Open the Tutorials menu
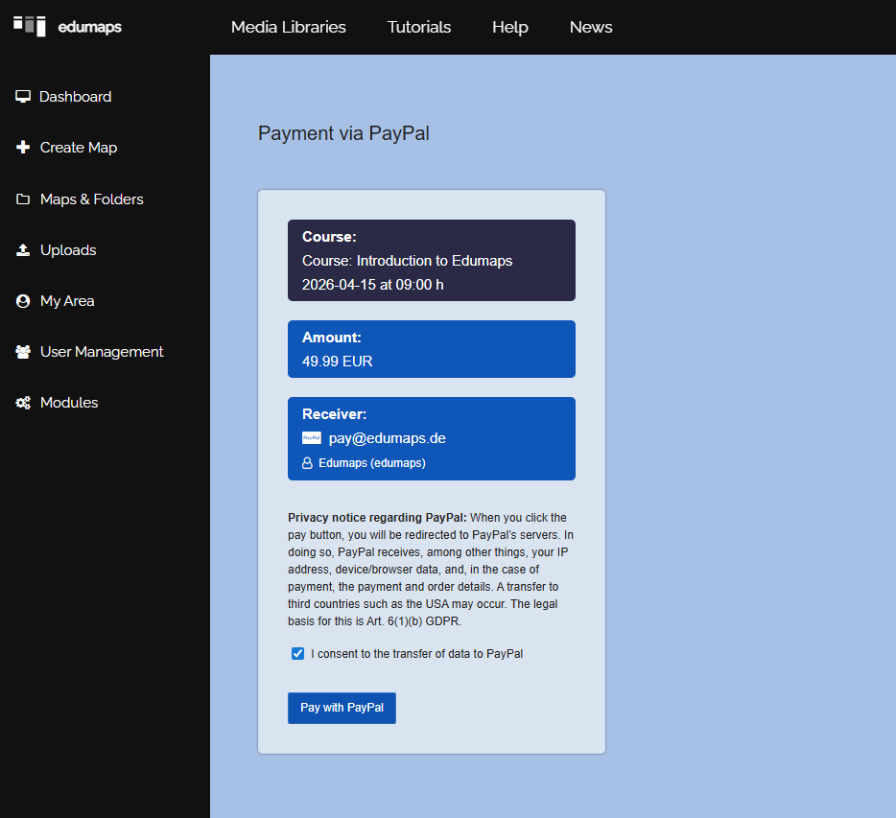The width and height of the screenshot is (896, 818). [418, 27]
